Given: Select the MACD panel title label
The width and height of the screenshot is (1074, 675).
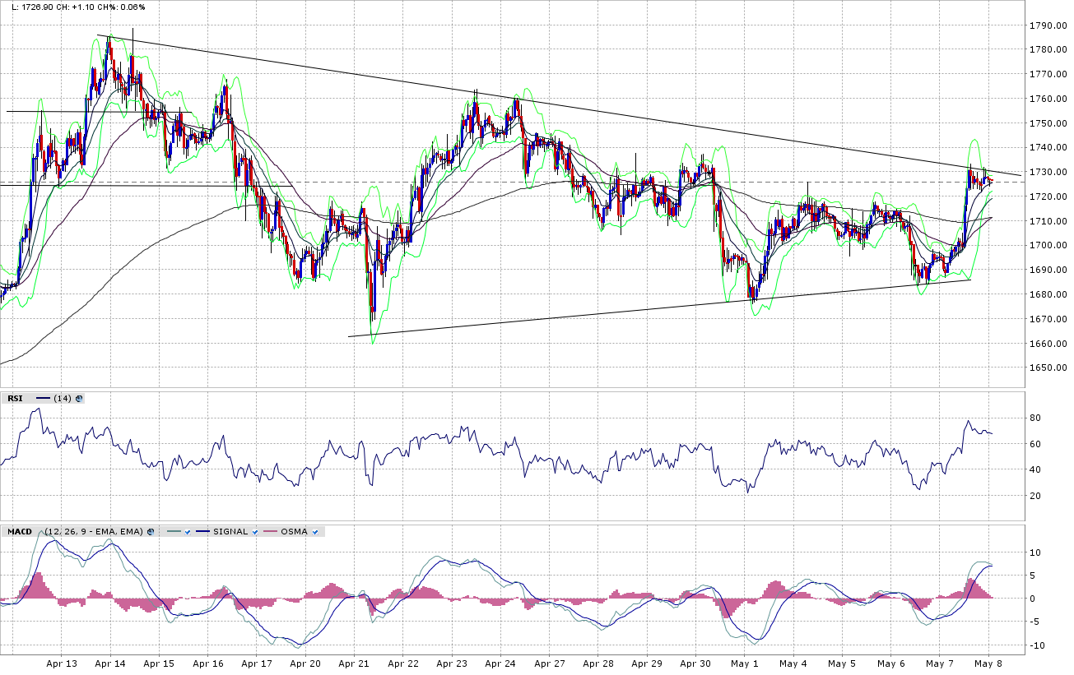Looking at the screenshot, I should [x=20, y=532].
